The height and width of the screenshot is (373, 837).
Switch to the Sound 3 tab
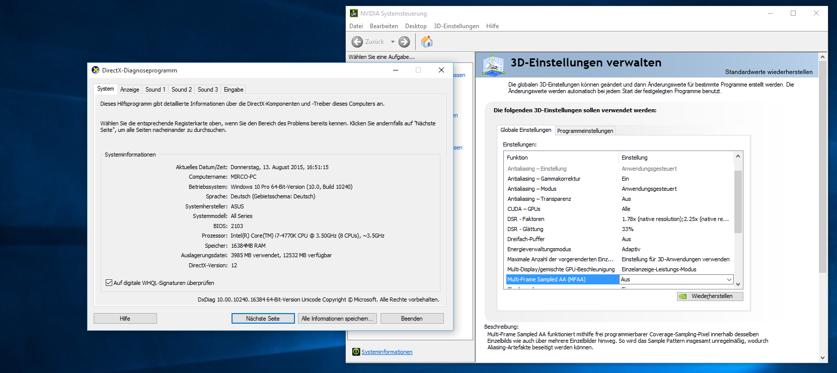coord(207,90)
